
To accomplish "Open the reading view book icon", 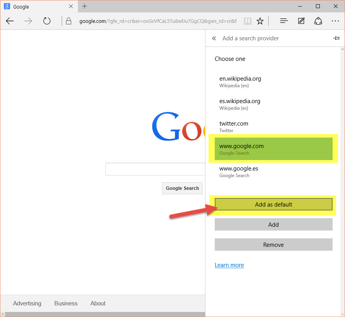I will pyautogui.click(x=248, y=21).
